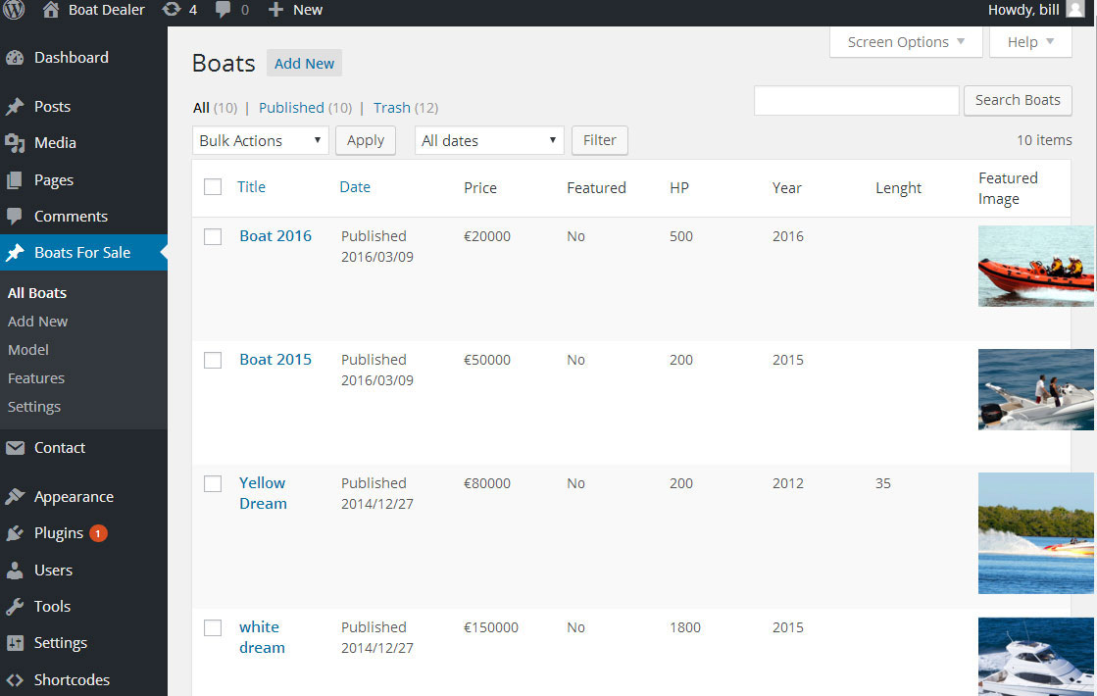Click the Search Boats button

tap(1018, 100)
